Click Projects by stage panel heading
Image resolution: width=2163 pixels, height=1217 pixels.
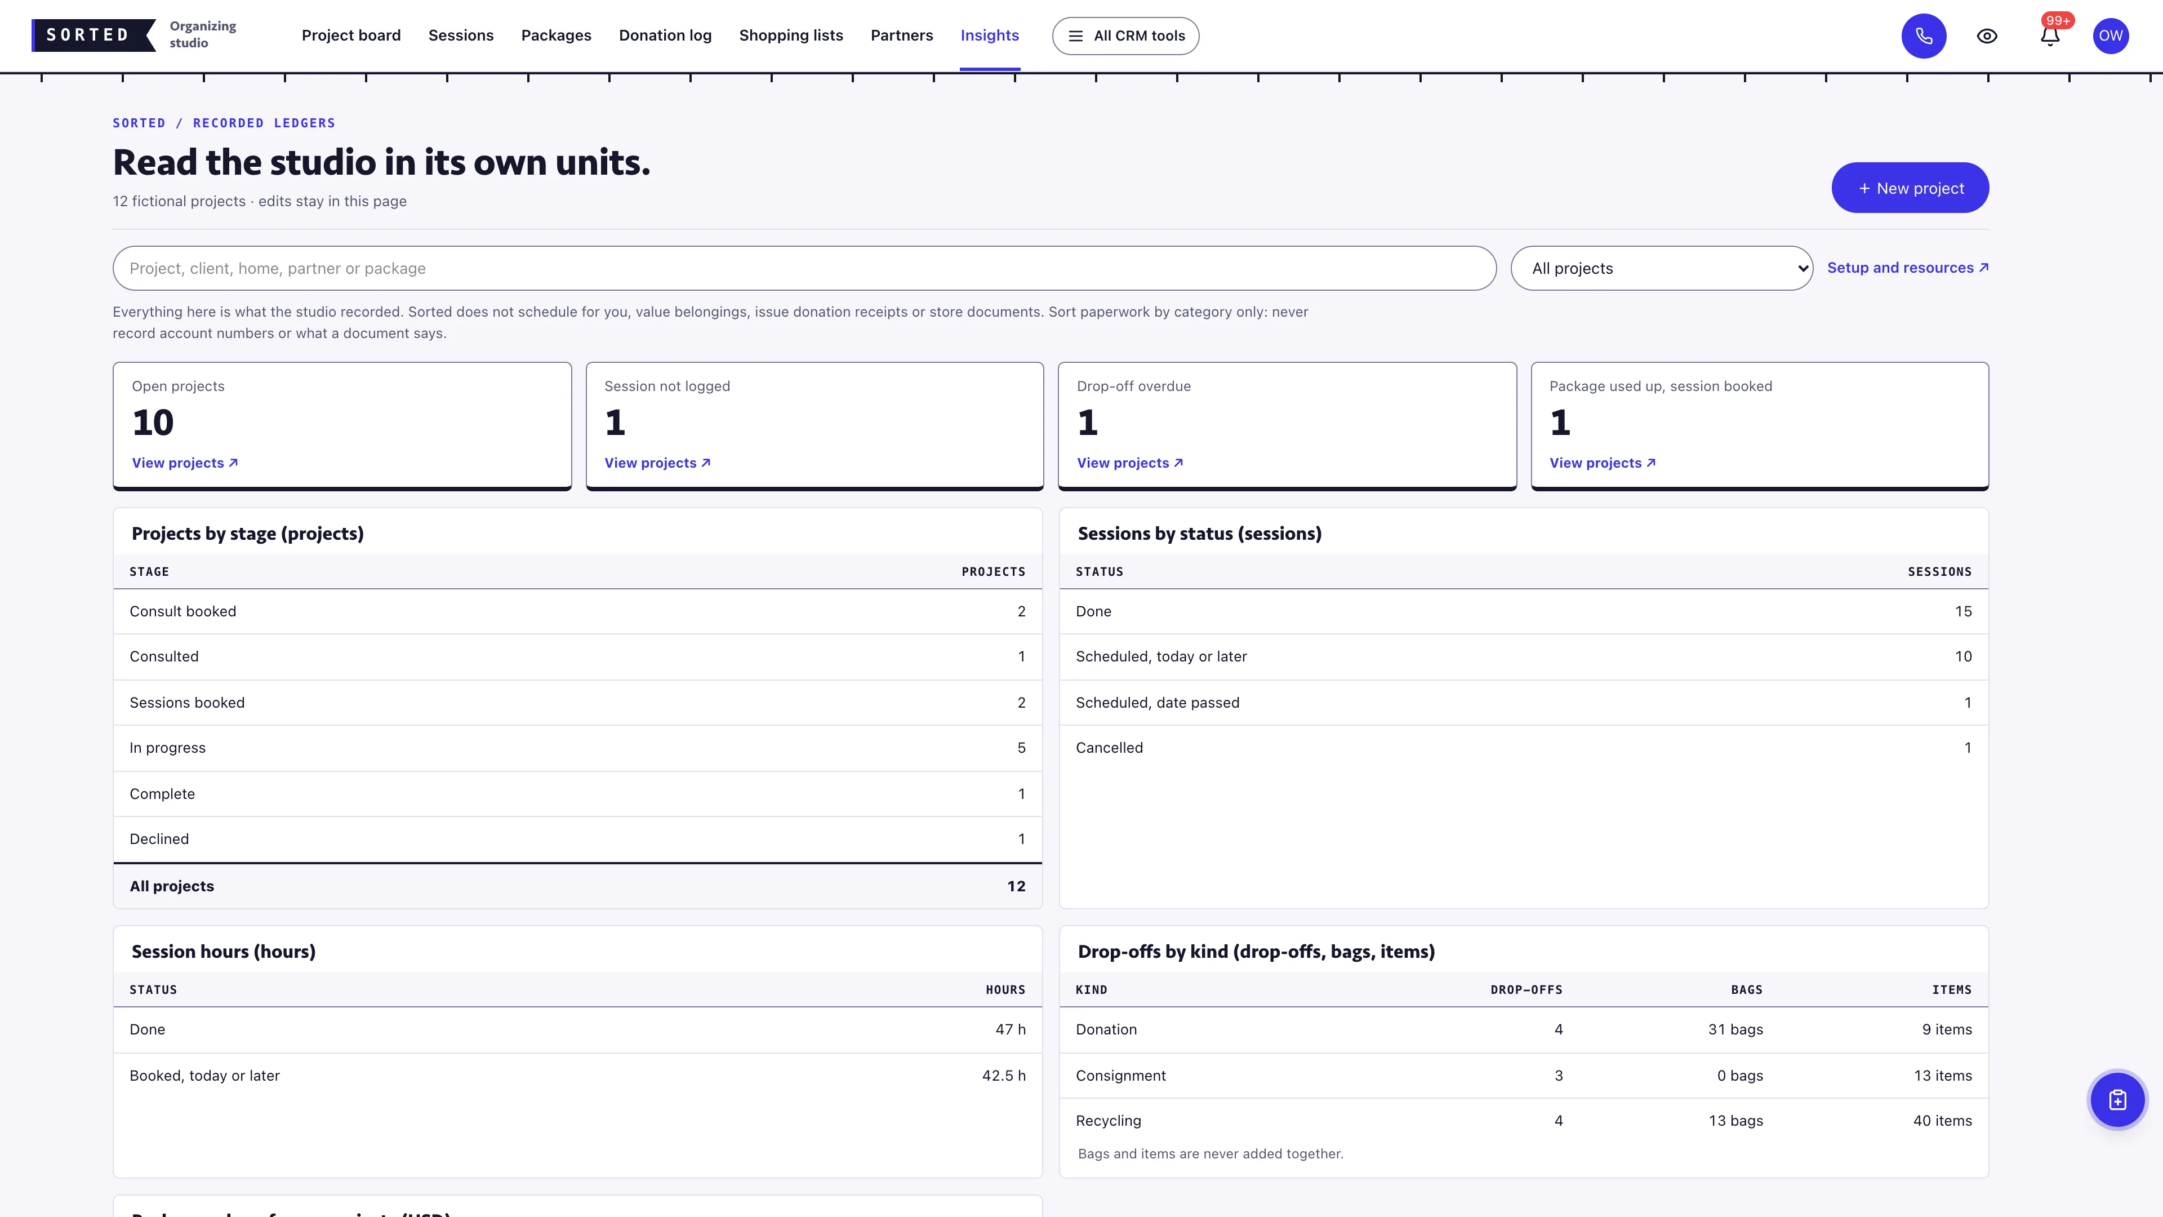coord(248,534)
